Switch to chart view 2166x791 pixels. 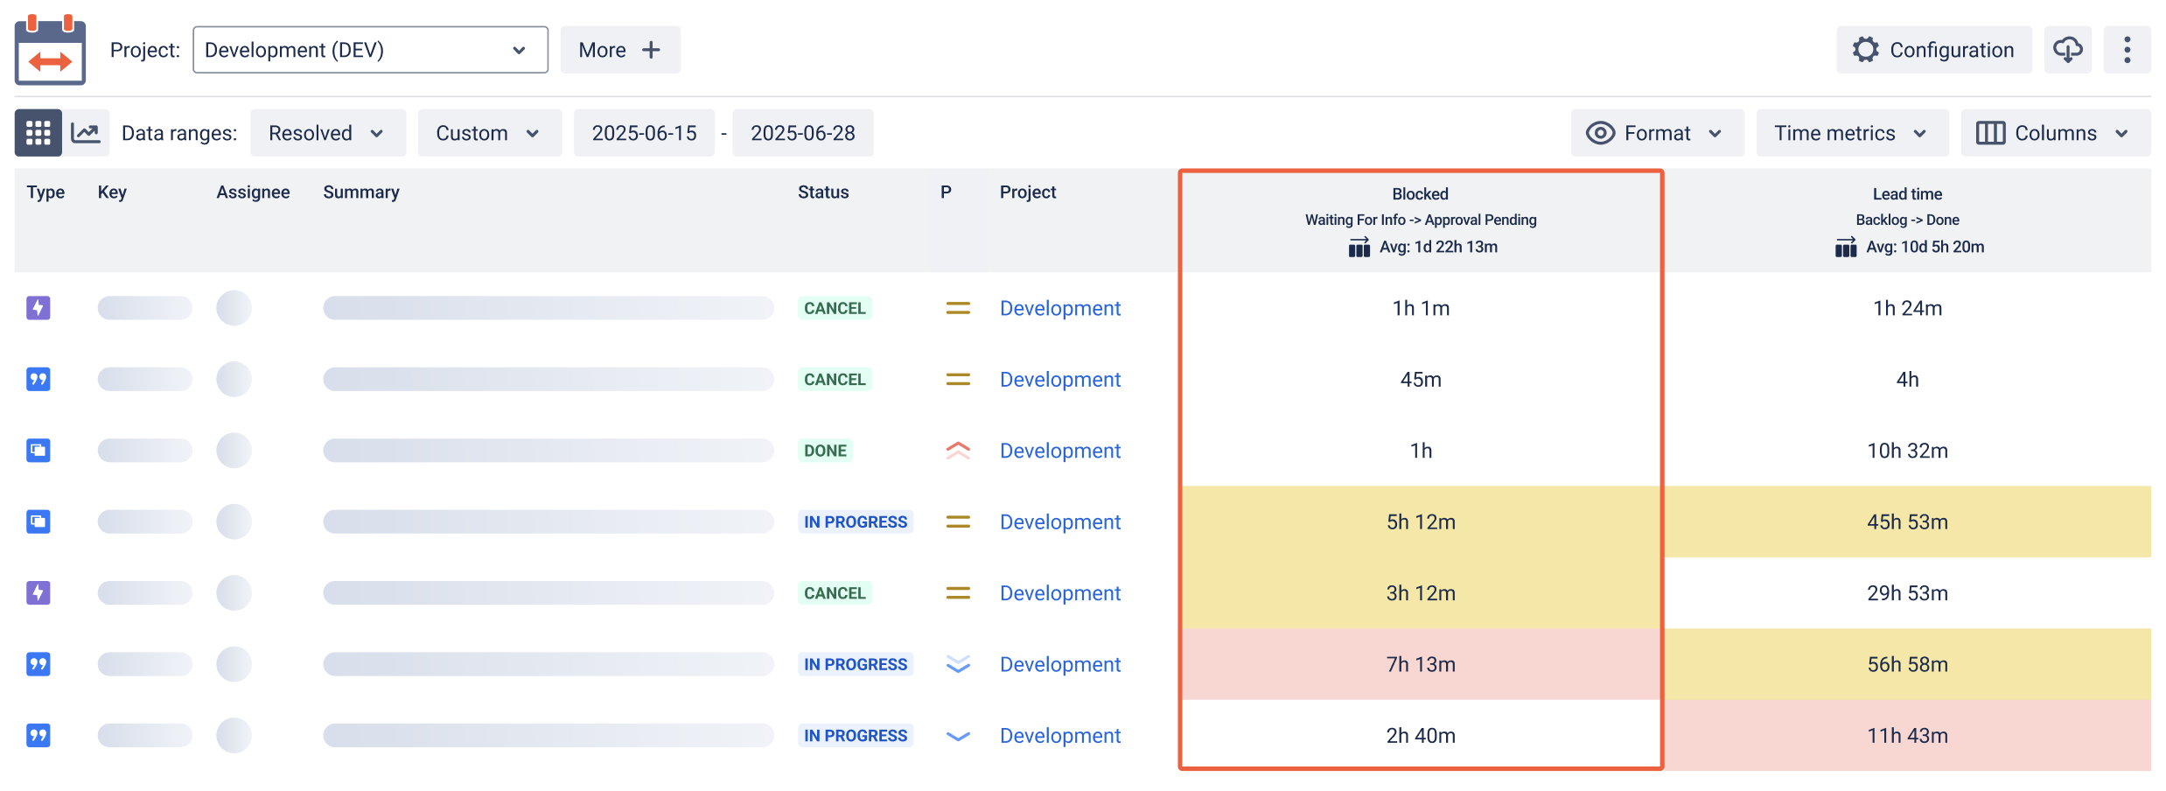tap(86, 133)
